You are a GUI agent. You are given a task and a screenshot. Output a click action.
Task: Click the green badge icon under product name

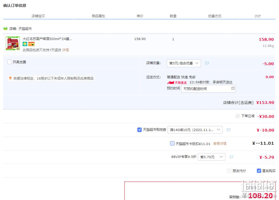[x=25, y=44]
